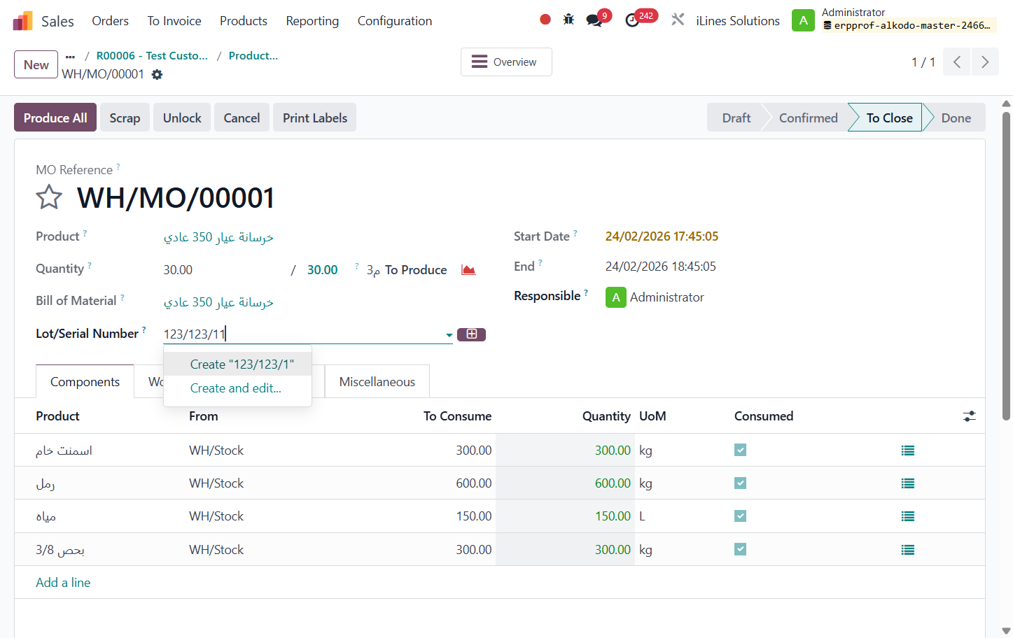Expand the Lot/Serial Number dropdown arrow
The height and width of the screenshot is (638, 1013).
[x=449, y=335]
